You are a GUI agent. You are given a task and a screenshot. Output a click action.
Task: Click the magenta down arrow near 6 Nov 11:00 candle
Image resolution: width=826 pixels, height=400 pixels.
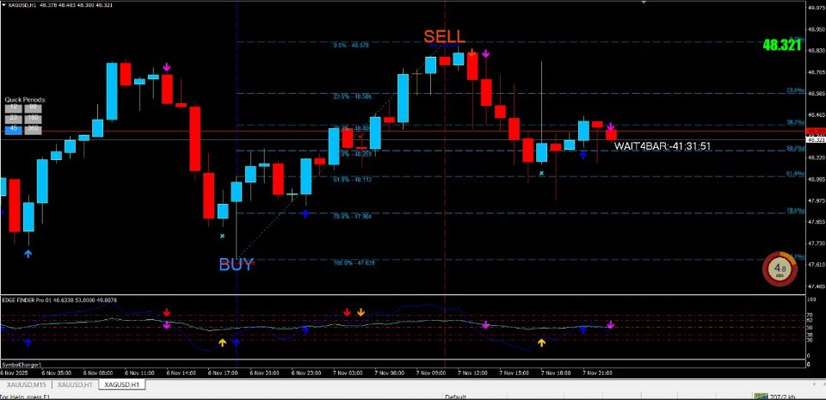[x=166, y=67]
